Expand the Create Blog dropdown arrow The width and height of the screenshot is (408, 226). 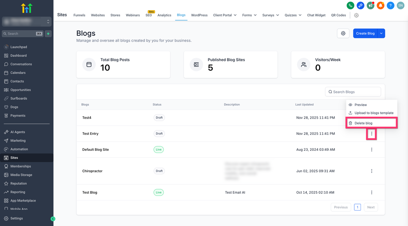point(381,33)
